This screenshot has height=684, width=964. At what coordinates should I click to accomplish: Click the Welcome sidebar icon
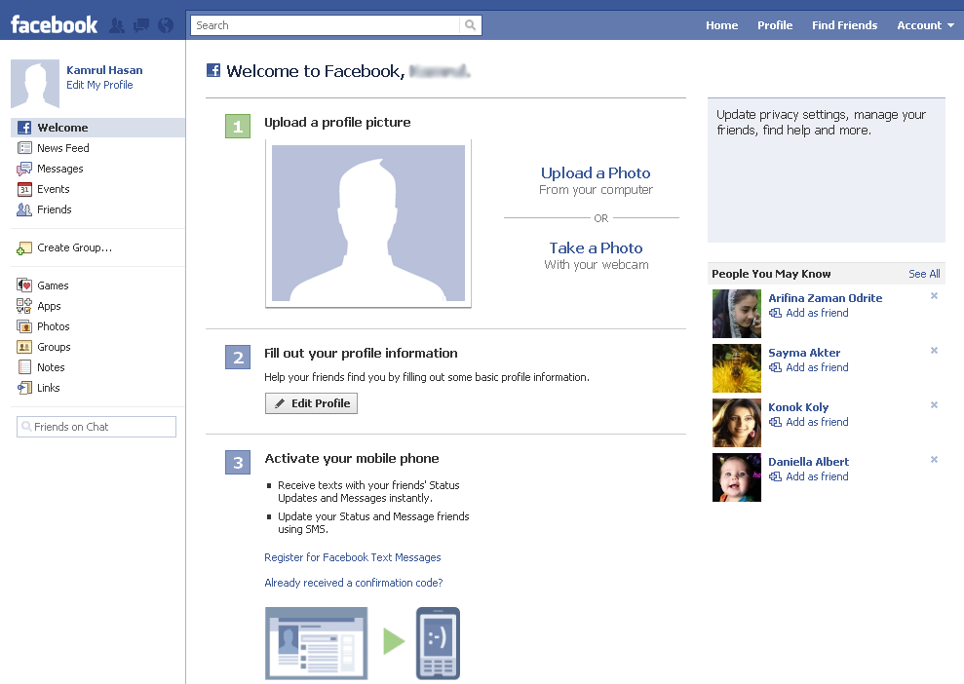click(x=24, y=128)
